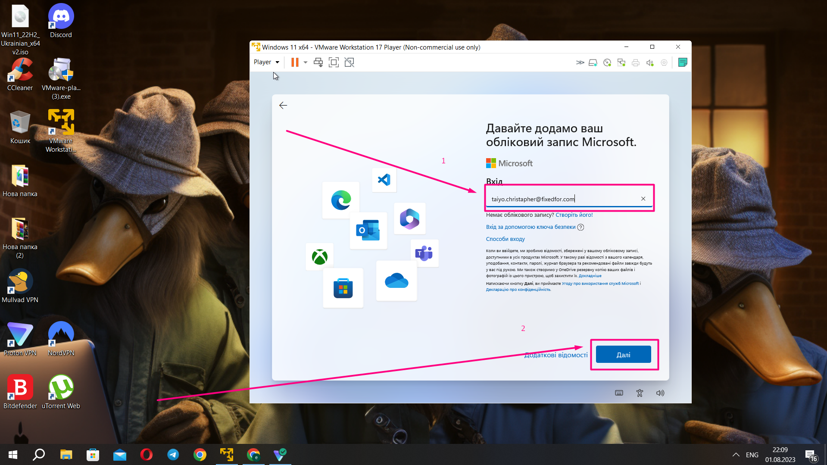Screen dimensions: 827x465
Task: Open the VMware message log notes icon
Action: pyautogui.click(x=683, y=62)
